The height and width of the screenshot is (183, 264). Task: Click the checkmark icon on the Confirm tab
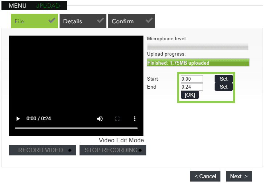[x=149, y=20]
